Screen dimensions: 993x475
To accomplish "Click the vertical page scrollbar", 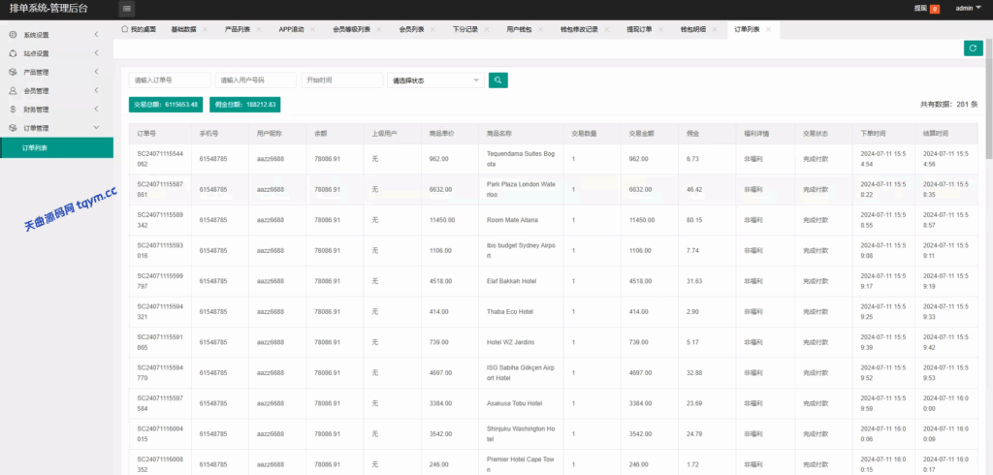I will coord(989,98).
